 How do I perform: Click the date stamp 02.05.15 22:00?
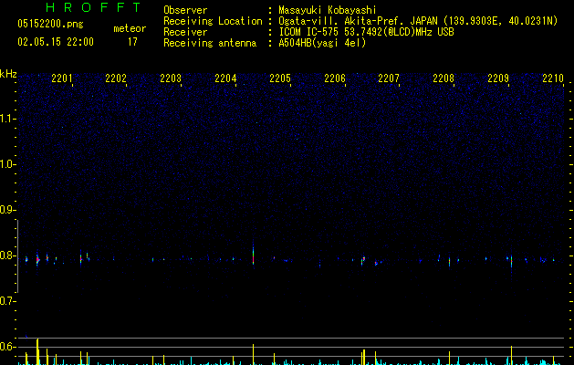coord(56,42)
